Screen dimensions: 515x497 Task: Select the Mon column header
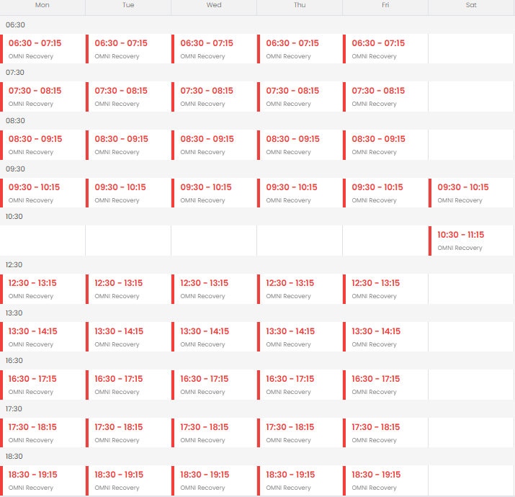click(42, 5)
